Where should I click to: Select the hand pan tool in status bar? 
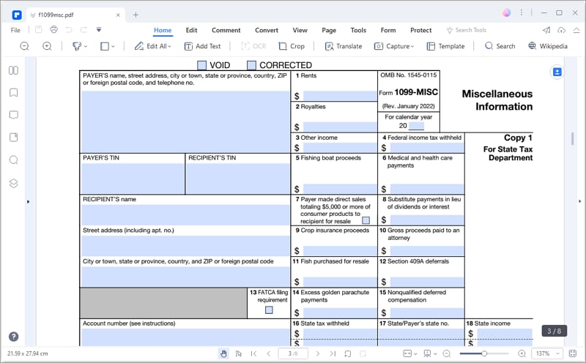pos(223,353)
